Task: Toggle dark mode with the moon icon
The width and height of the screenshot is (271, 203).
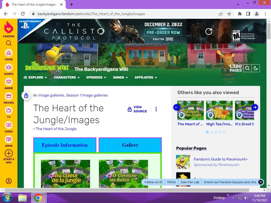Action: 256,68
